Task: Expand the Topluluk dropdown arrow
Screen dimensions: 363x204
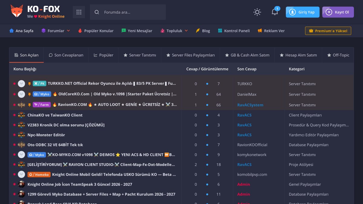Action: [186, 31]
